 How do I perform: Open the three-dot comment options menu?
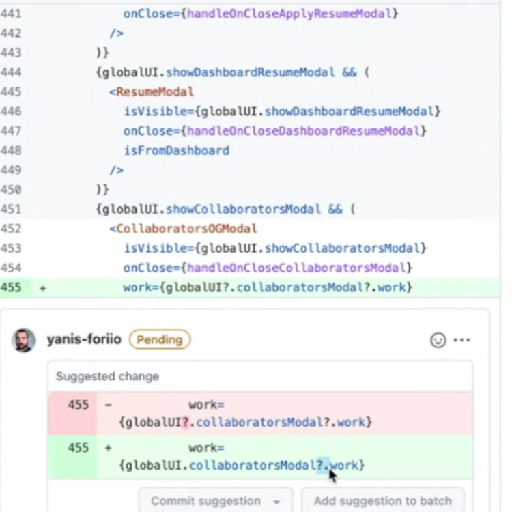tap(462, 340)
